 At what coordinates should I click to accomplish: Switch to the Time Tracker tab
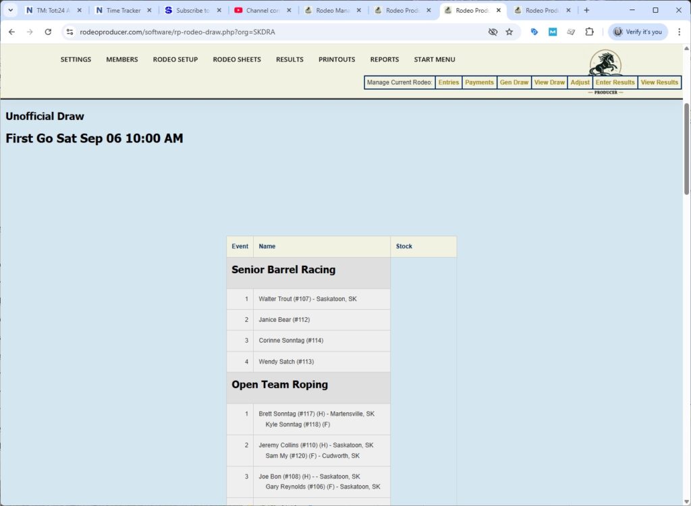click(x=123, y=10)
